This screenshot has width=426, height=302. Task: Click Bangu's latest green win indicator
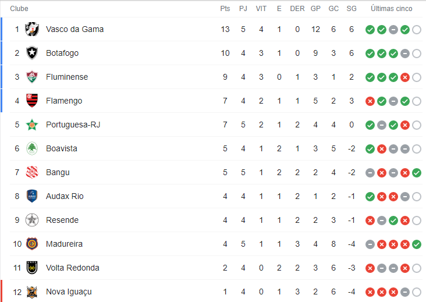[417, 173]
